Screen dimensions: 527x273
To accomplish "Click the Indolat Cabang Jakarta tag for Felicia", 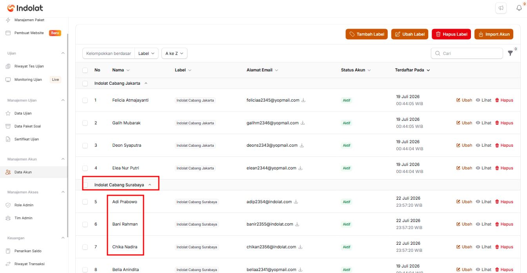I will point(195,100).
